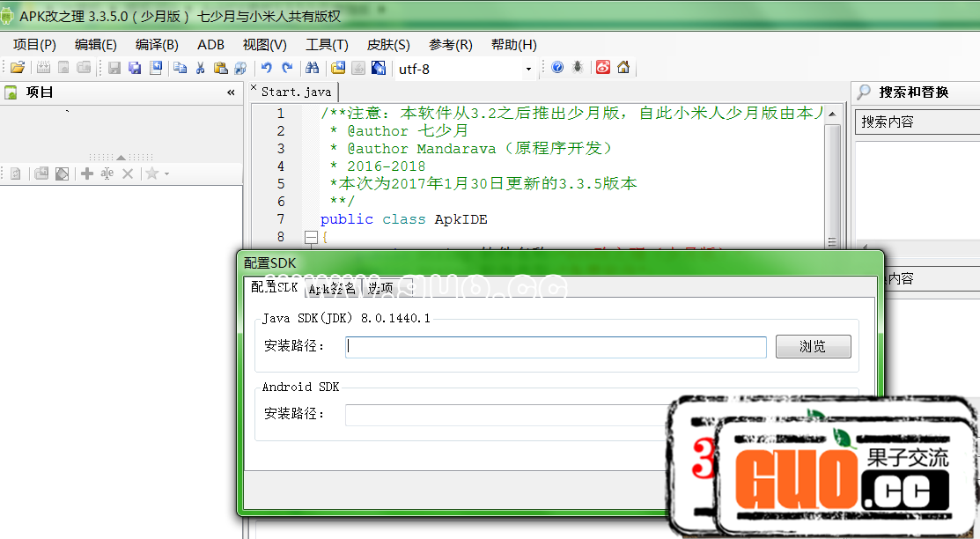980x539 pixels.
Task: Click the '2016-2018' comment line
Action: pyautogui.click(x=378, y=166)
